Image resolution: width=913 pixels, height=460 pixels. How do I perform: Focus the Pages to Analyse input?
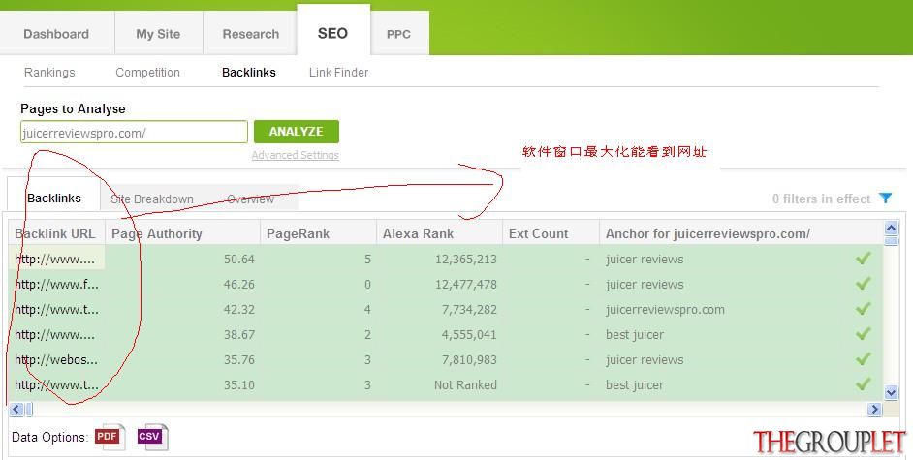134,132
